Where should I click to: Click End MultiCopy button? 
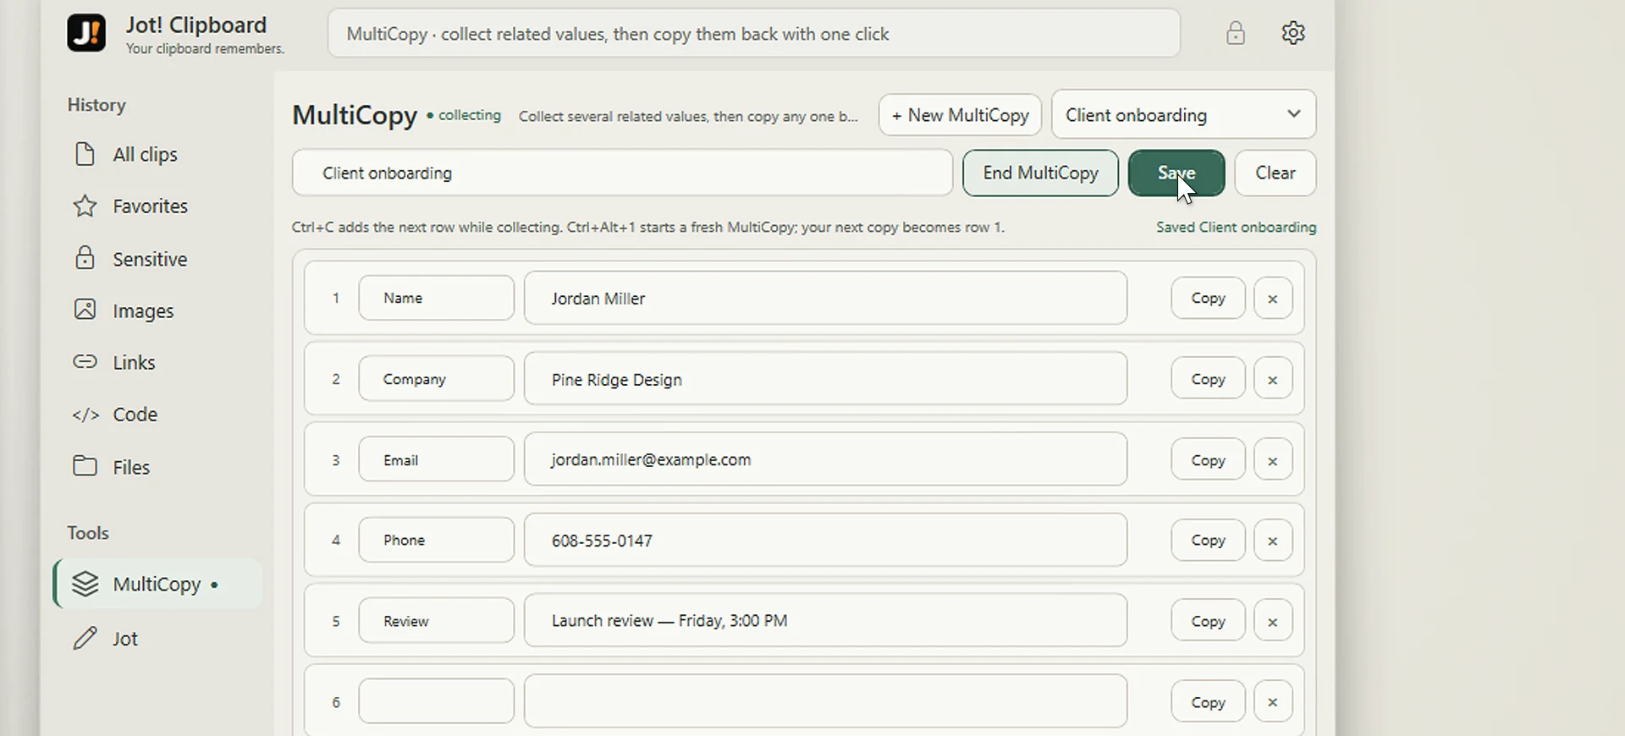(x=1040, y=173)
